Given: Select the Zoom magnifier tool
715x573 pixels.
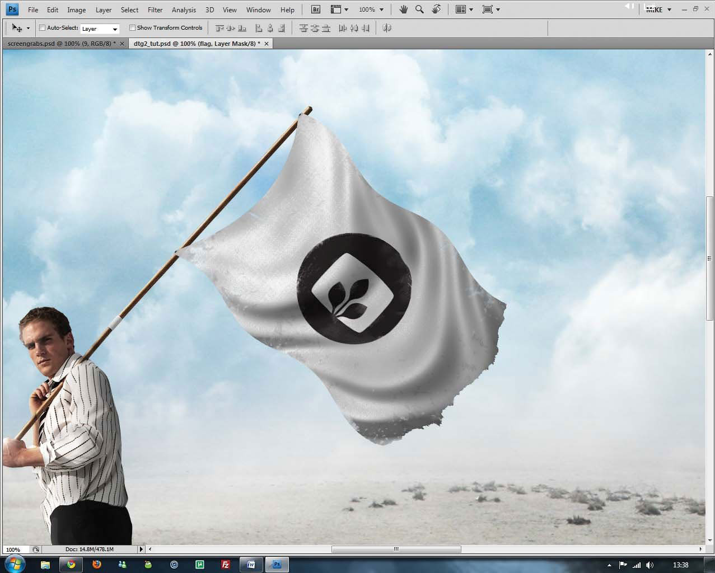Looking at the screenshot, I should (419, 10).
